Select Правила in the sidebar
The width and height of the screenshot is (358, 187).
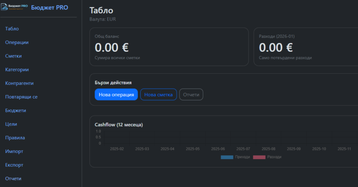pyautogui.click(x=15, y=138)
